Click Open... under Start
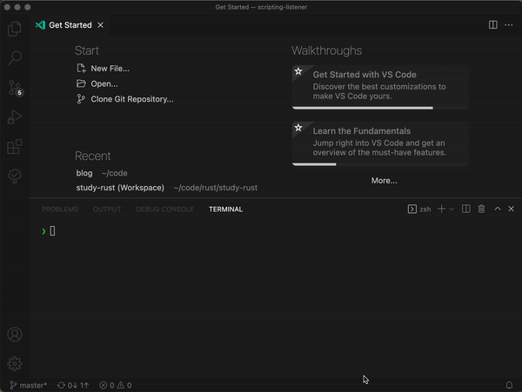522x392 pixels. (x=97, y=83)
